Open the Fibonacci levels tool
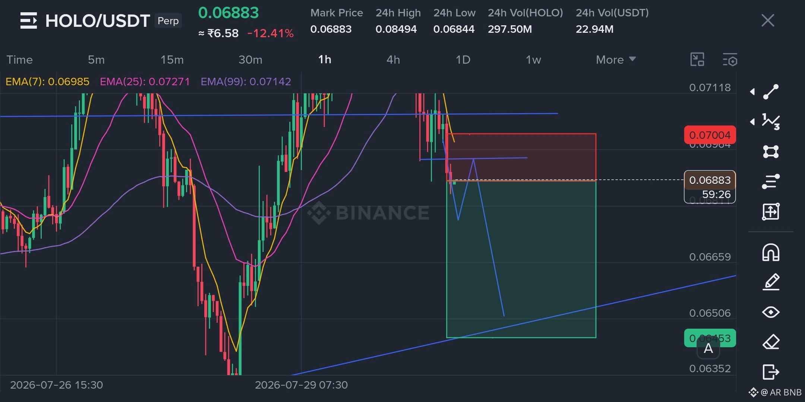The width and height of the screenshot is (805, 402). click(771, 182)
